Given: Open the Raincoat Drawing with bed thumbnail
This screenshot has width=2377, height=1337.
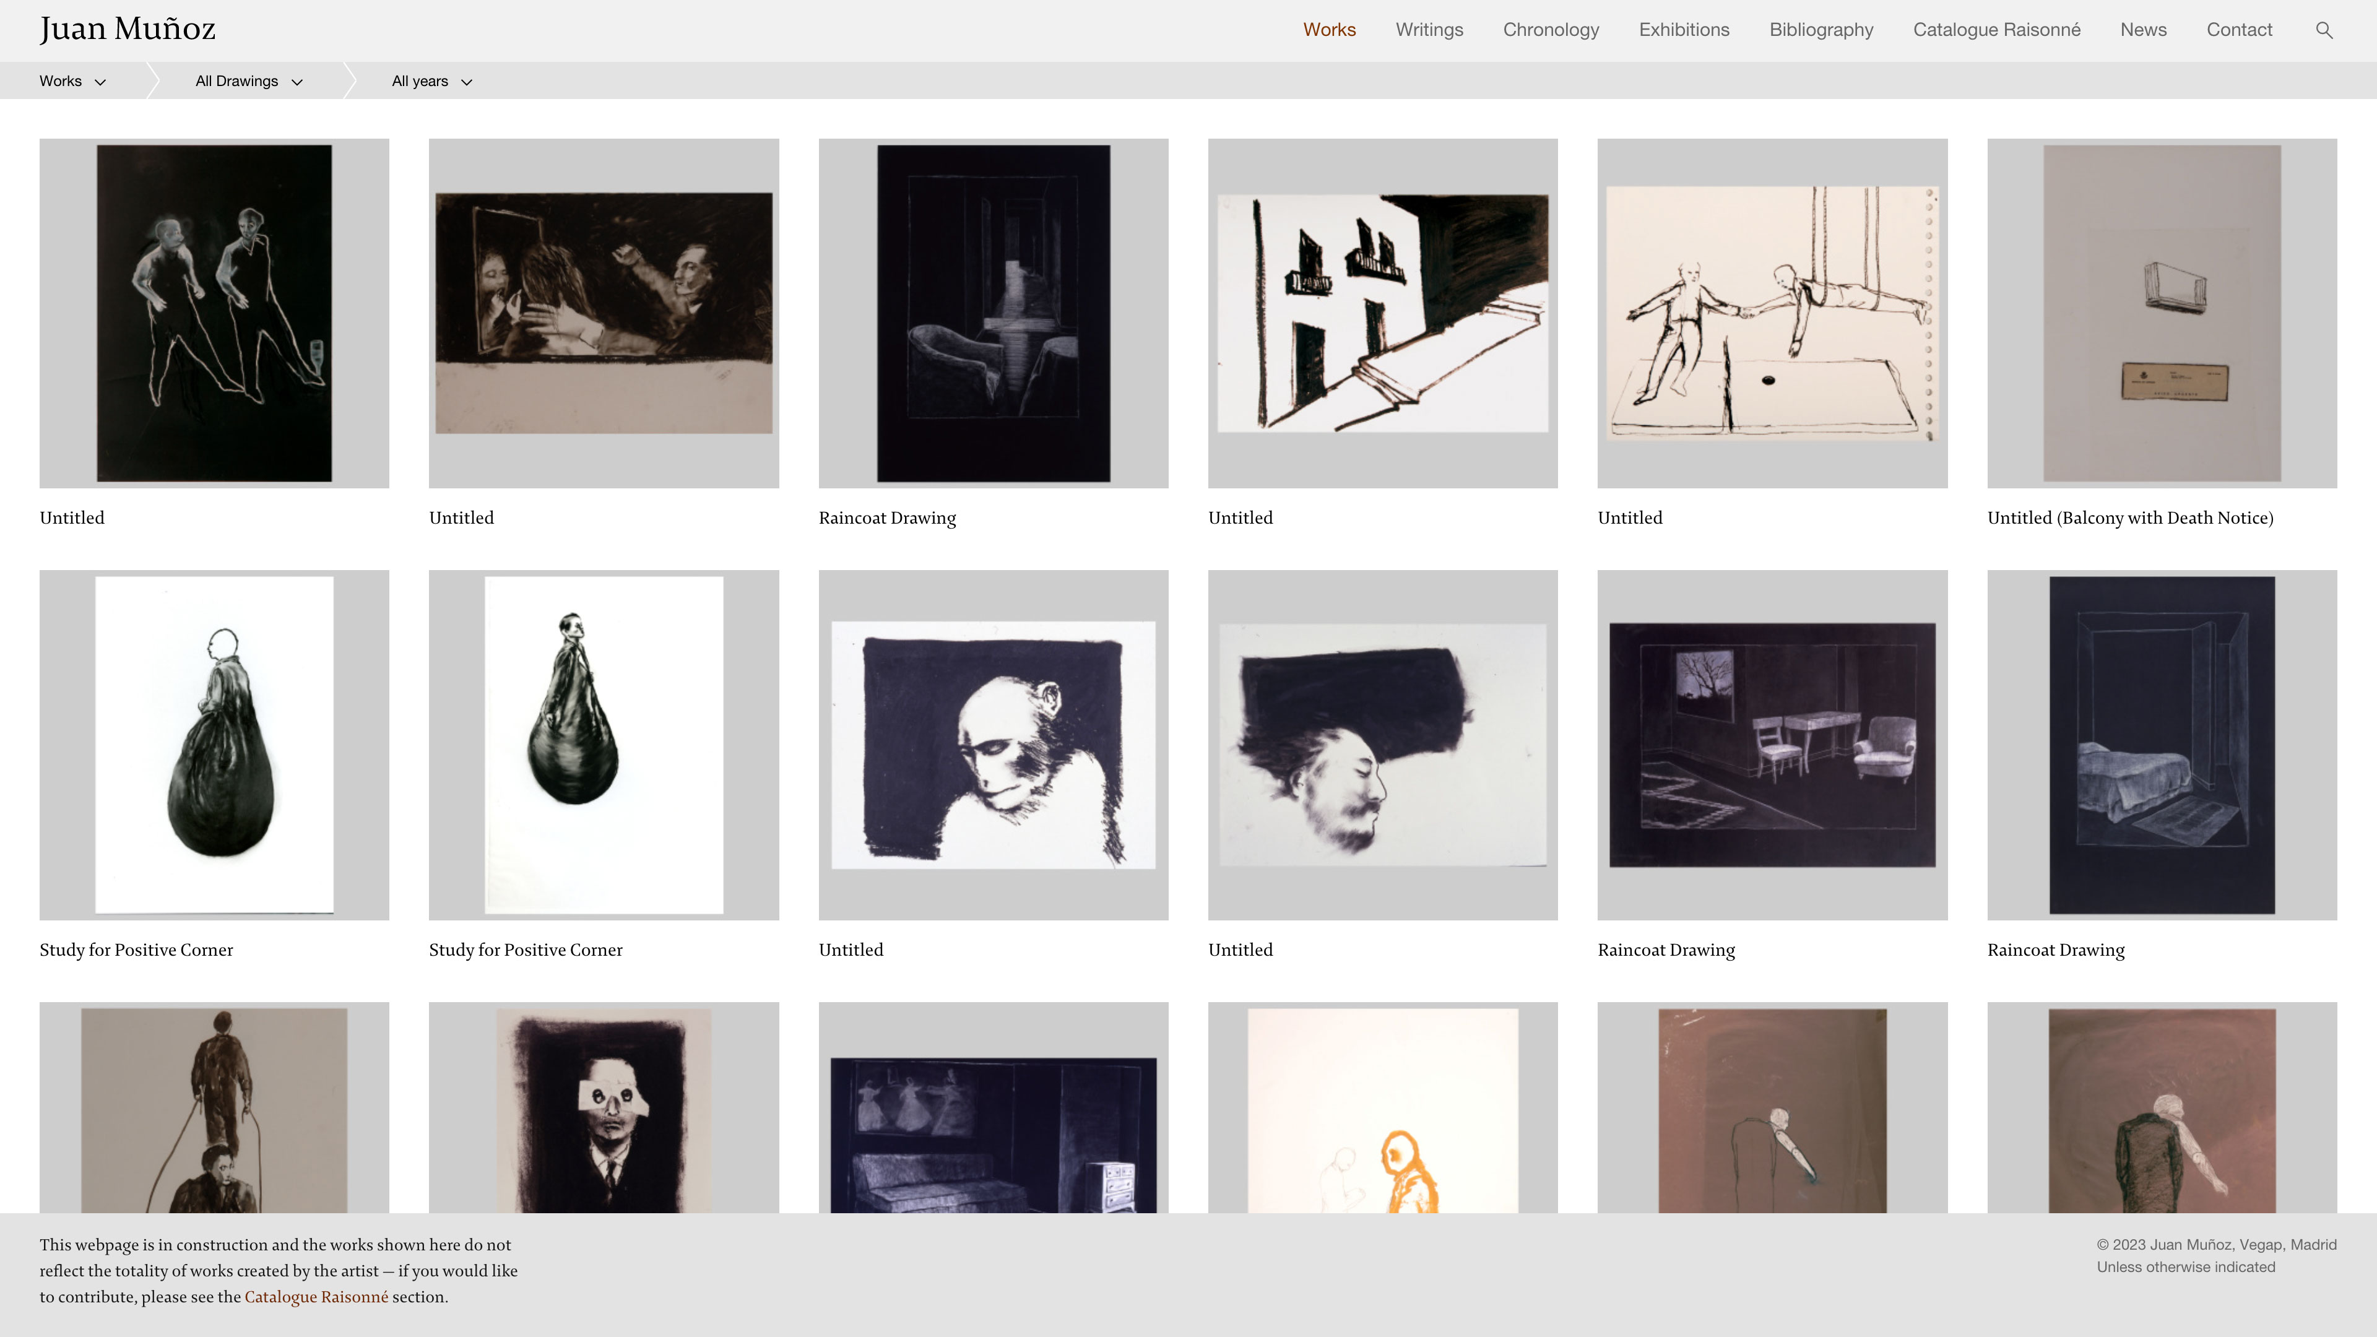Looking at the screenshot, I should coord(2161,745).
